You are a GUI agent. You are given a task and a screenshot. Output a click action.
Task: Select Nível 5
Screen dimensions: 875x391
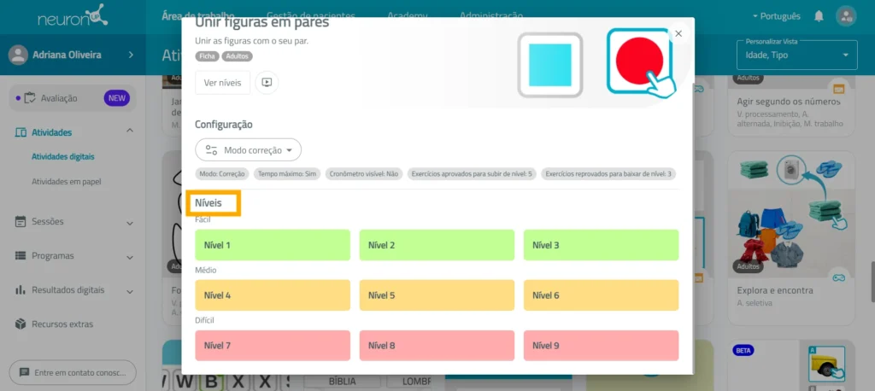437,295
